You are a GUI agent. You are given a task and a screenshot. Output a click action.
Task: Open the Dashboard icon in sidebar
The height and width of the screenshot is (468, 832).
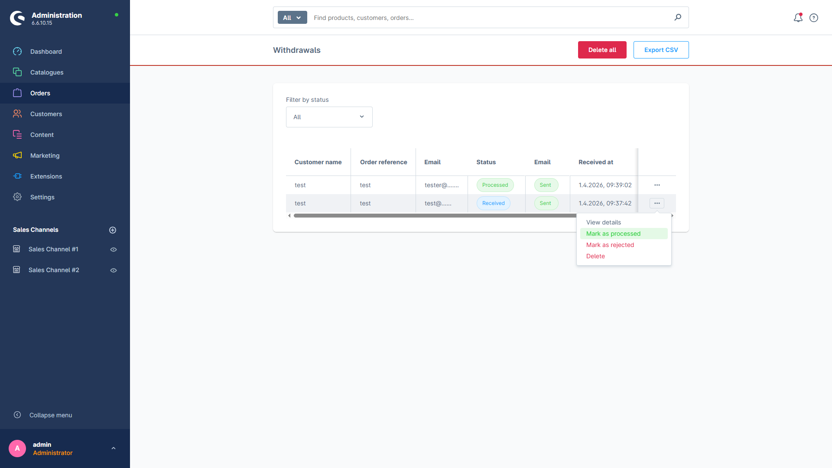pyautogui.click(x=17, y=52)
